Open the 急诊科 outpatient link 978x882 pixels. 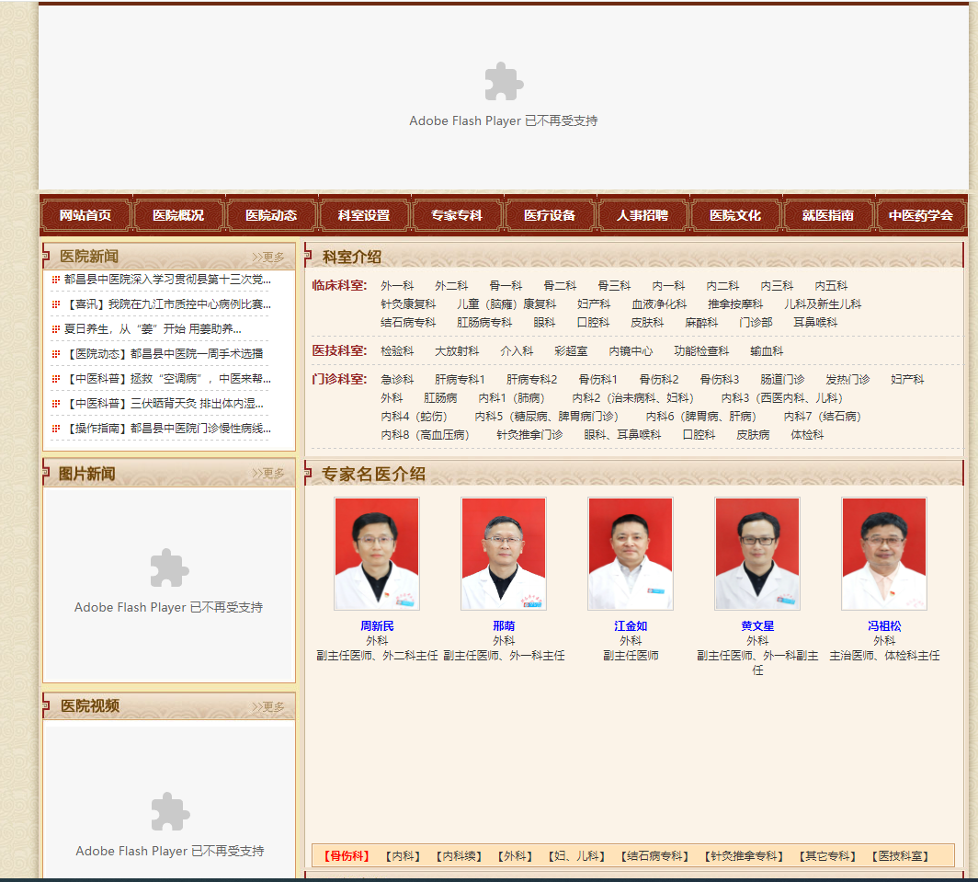(x=397, y=380)
